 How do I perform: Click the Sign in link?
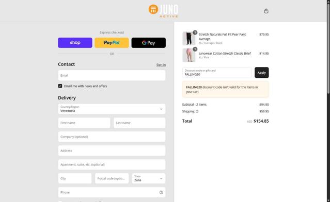pos(161,65)
